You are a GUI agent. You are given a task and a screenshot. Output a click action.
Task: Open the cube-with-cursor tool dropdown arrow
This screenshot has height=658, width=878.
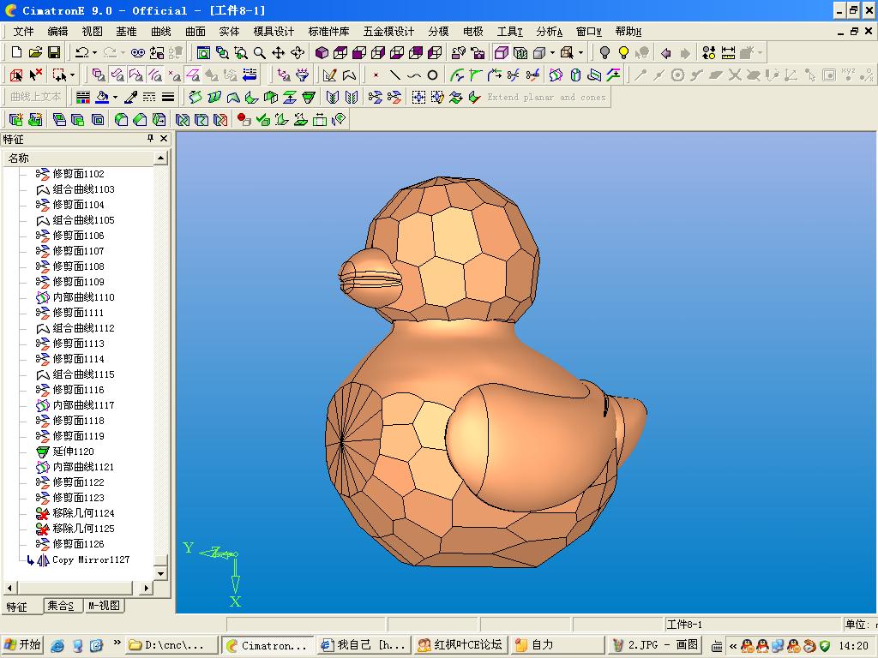pos(580,53)
